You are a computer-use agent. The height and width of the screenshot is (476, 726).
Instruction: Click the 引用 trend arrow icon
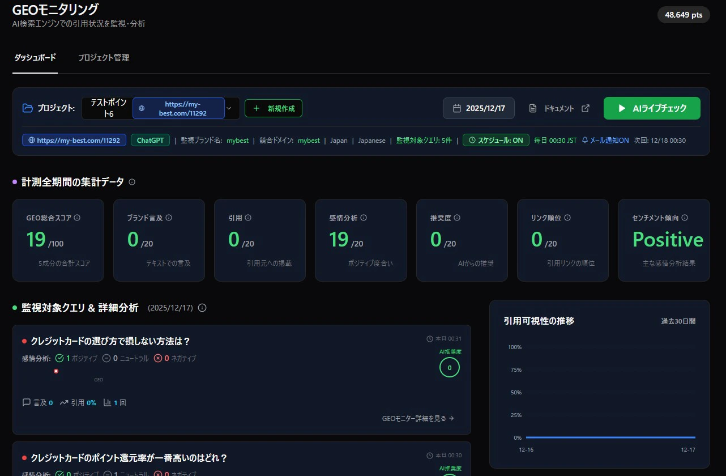64,402
